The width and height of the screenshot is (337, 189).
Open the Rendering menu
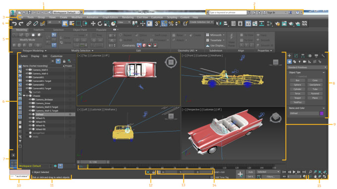128,17
